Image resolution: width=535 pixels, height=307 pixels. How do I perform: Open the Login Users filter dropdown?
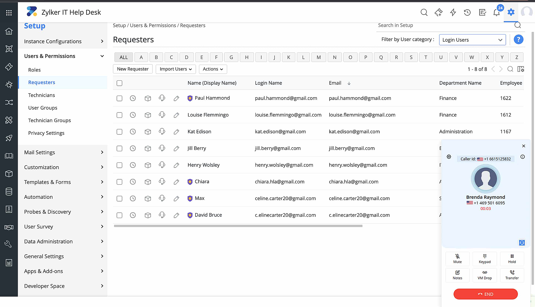[x=472, y=40]
